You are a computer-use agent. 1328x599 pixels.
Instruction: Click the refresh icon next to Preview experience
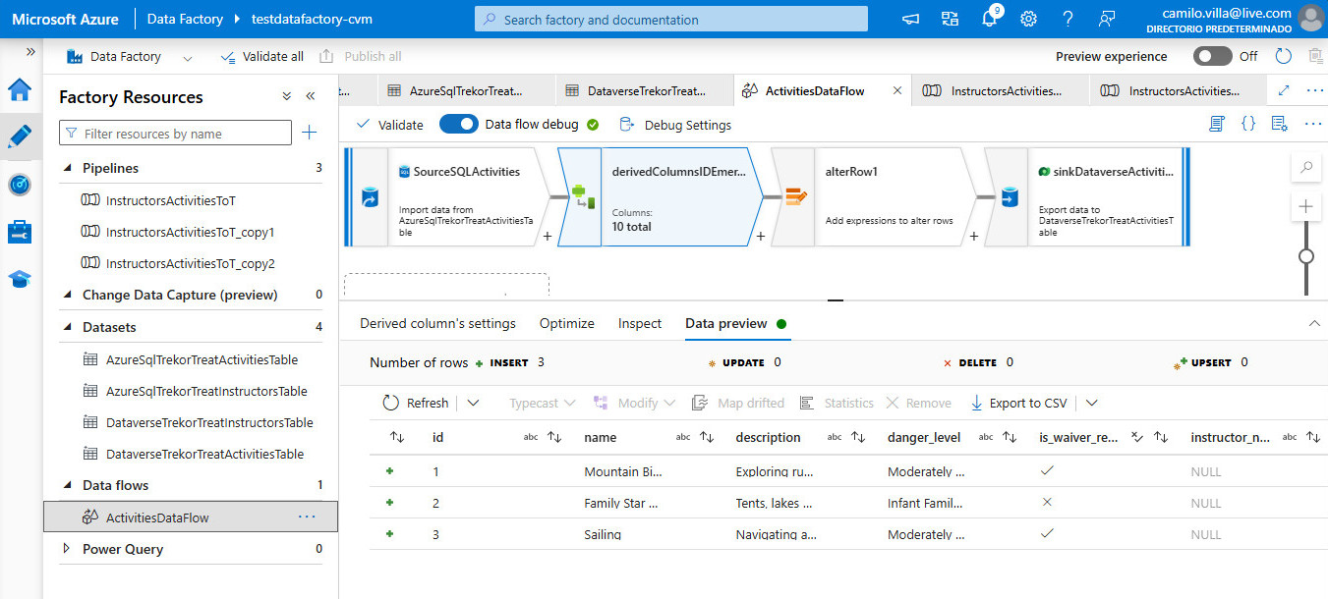click(1283, 57)
